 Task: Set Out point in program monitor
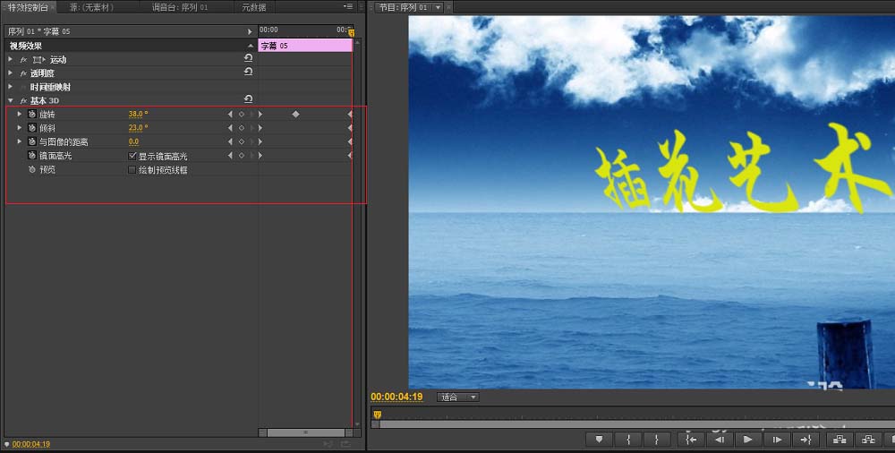point(657,440)
